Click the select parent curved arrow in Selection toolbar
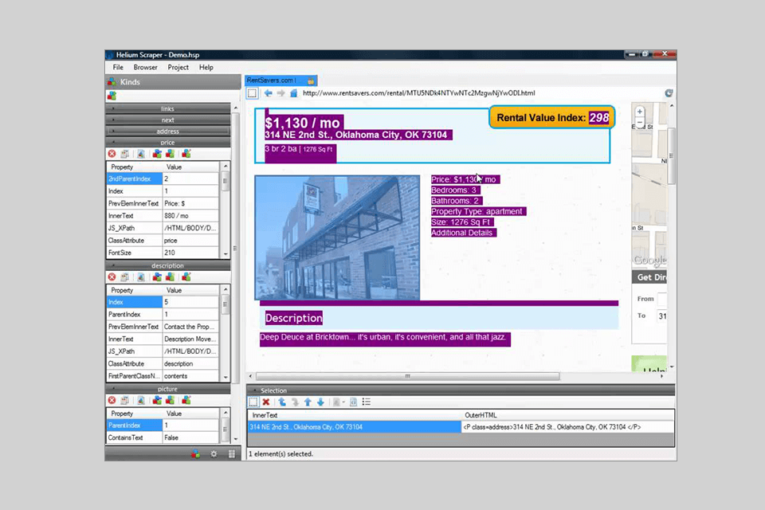Screen dimensions: 765x510 (282, 402)
